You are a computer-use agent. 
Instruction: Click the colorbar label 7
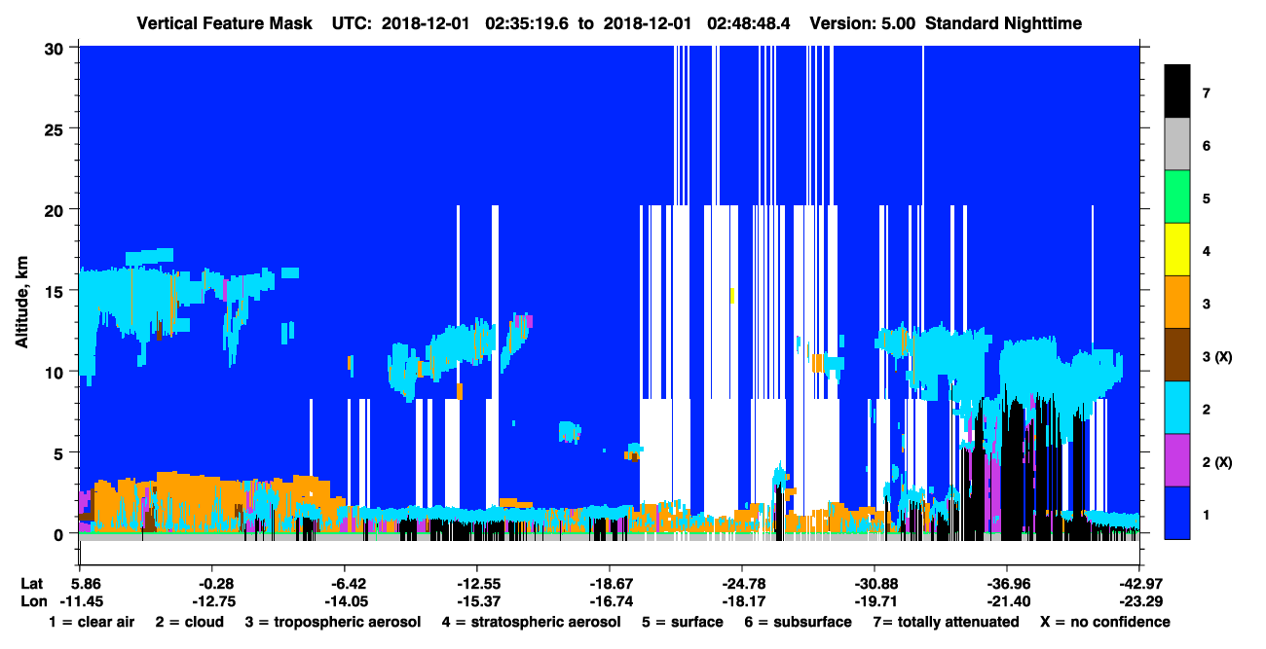point(1206,93)
